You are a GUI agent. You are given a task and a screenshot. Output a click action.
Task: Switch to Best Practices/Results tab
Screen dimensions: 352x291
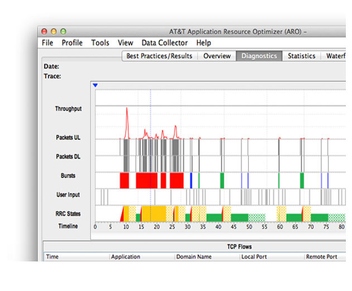160,56
